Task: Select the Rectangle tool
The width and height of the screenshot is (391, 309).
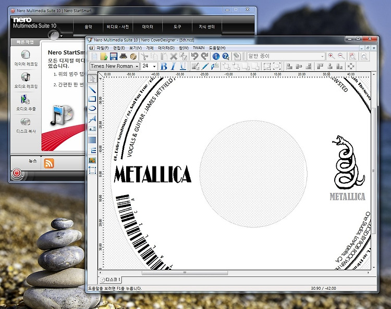Action: click(x=92, y=99)
